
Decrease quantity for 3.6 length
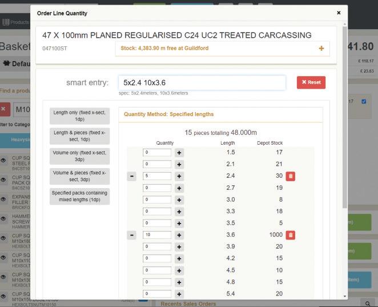click(132, 235)
